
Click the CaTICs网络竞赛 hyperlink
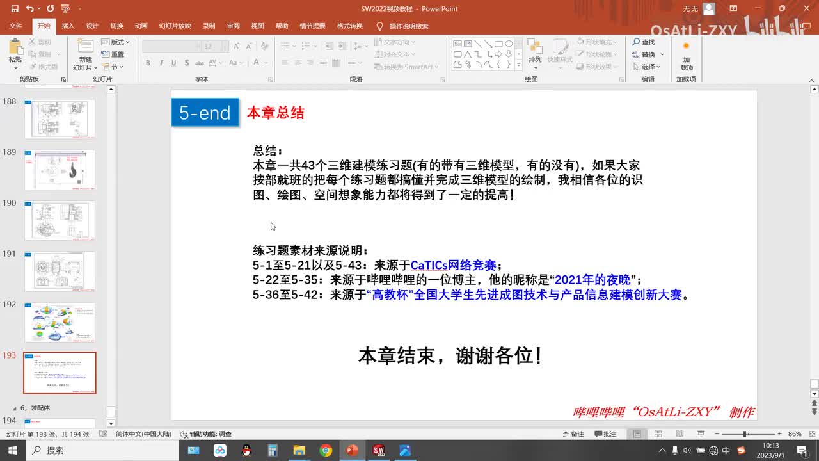pos(454,265)
